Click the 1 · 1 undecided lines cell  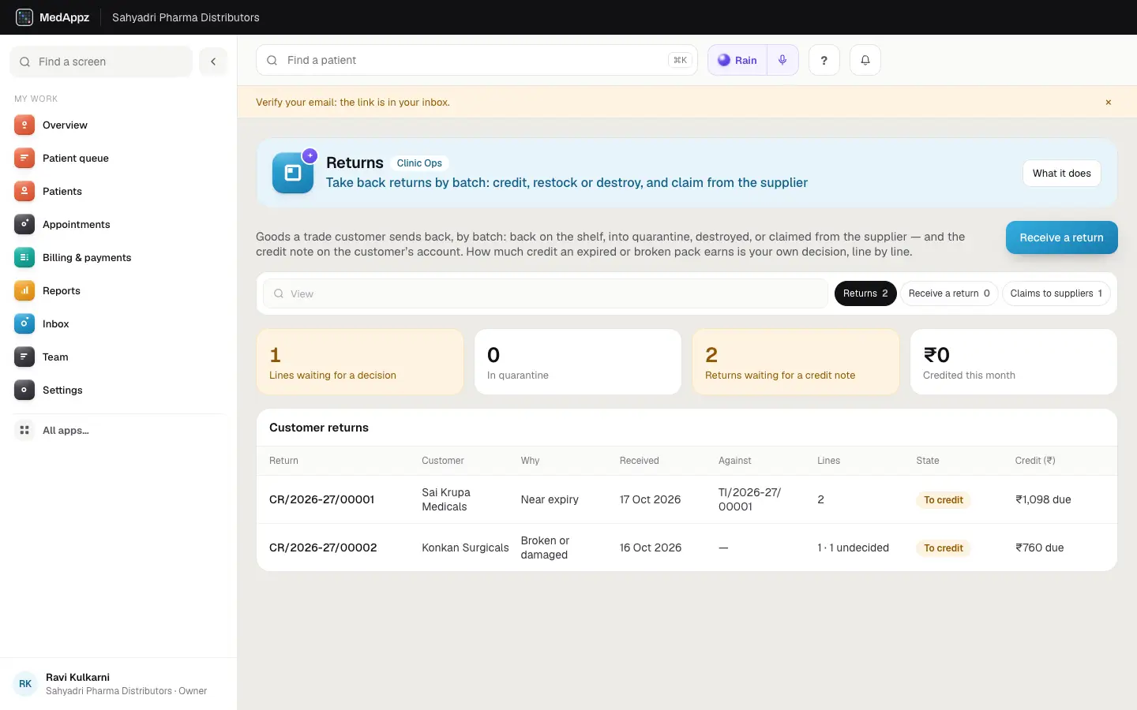point(853,547)
